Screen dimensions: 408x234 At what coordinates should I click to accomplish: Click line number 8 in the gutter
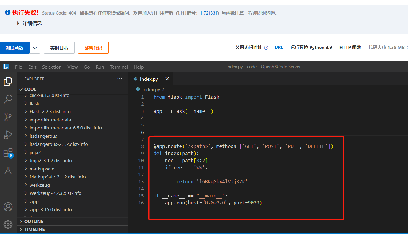pos(143,146)
